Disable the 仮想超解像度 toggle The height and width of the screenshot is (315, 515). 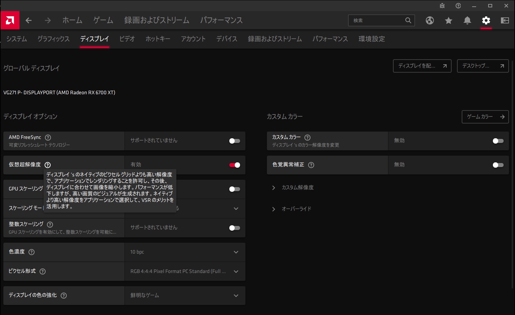tap(234, 165)
